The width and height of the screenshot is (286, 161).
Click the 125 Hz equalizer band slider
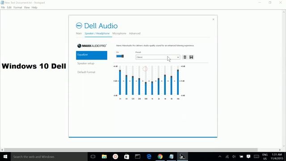pos(133,80)
